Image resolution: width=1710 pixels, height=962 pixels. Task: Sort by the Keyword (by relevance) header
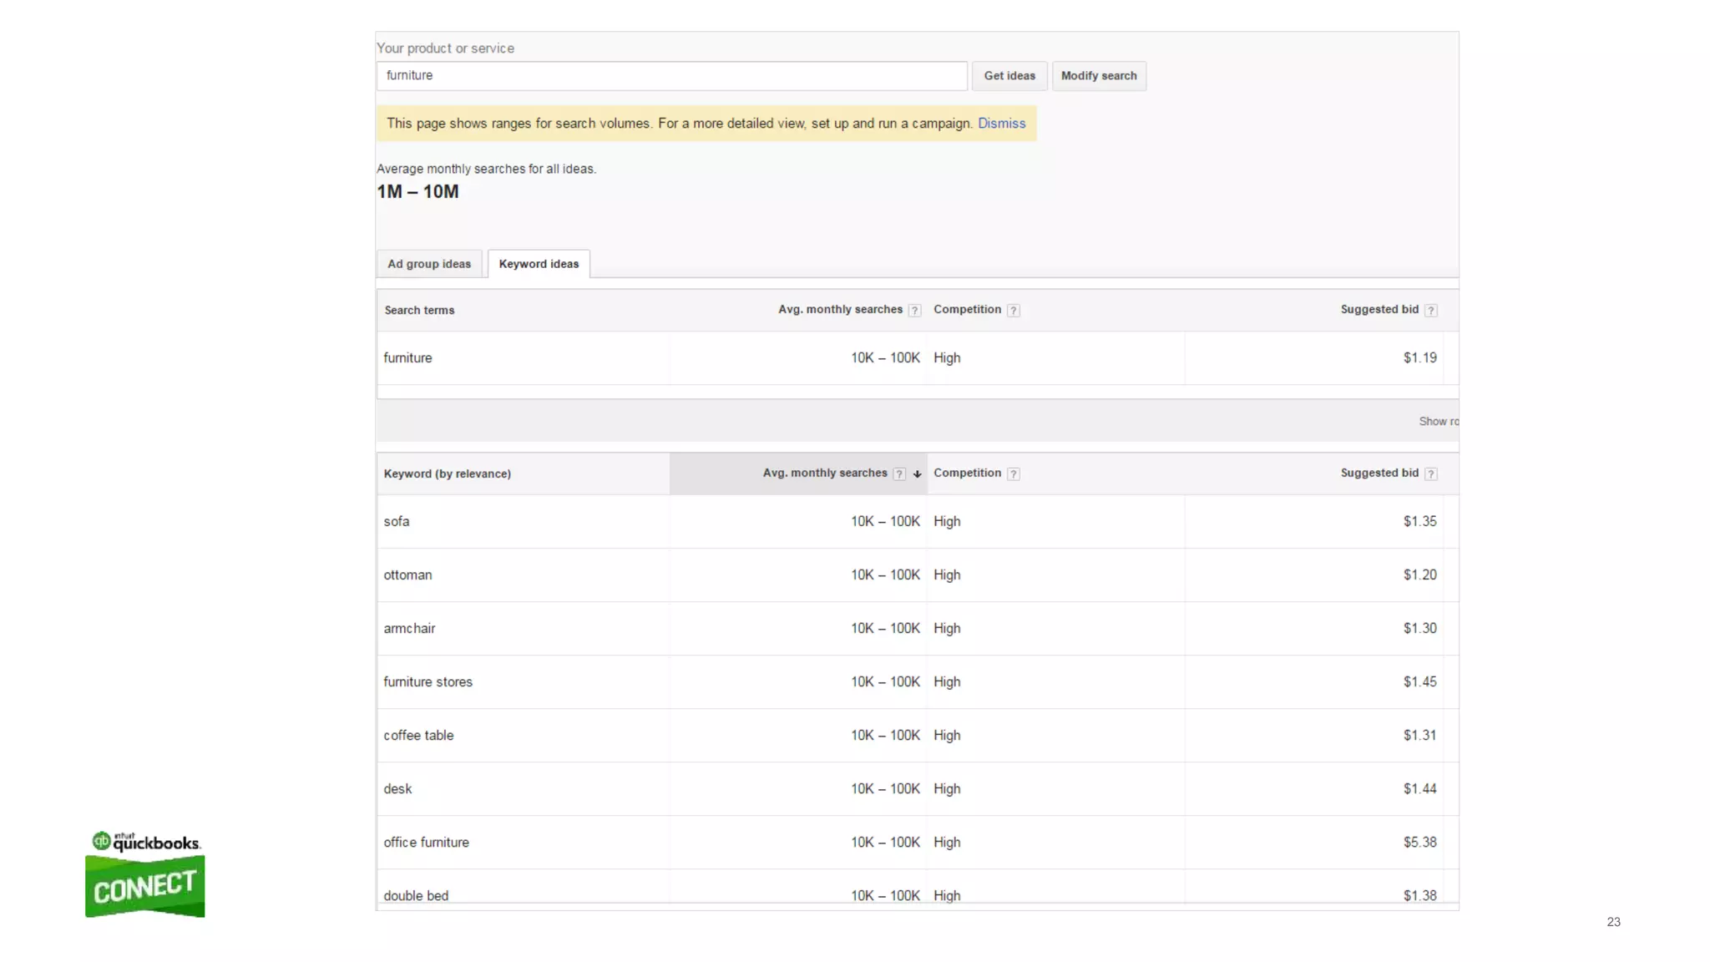pyautogui.click(x=448, y=473)
